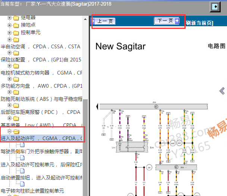227x196 pixels.
Task: Click folder icon beside 控制单元
Action: [x=16, y=33]
